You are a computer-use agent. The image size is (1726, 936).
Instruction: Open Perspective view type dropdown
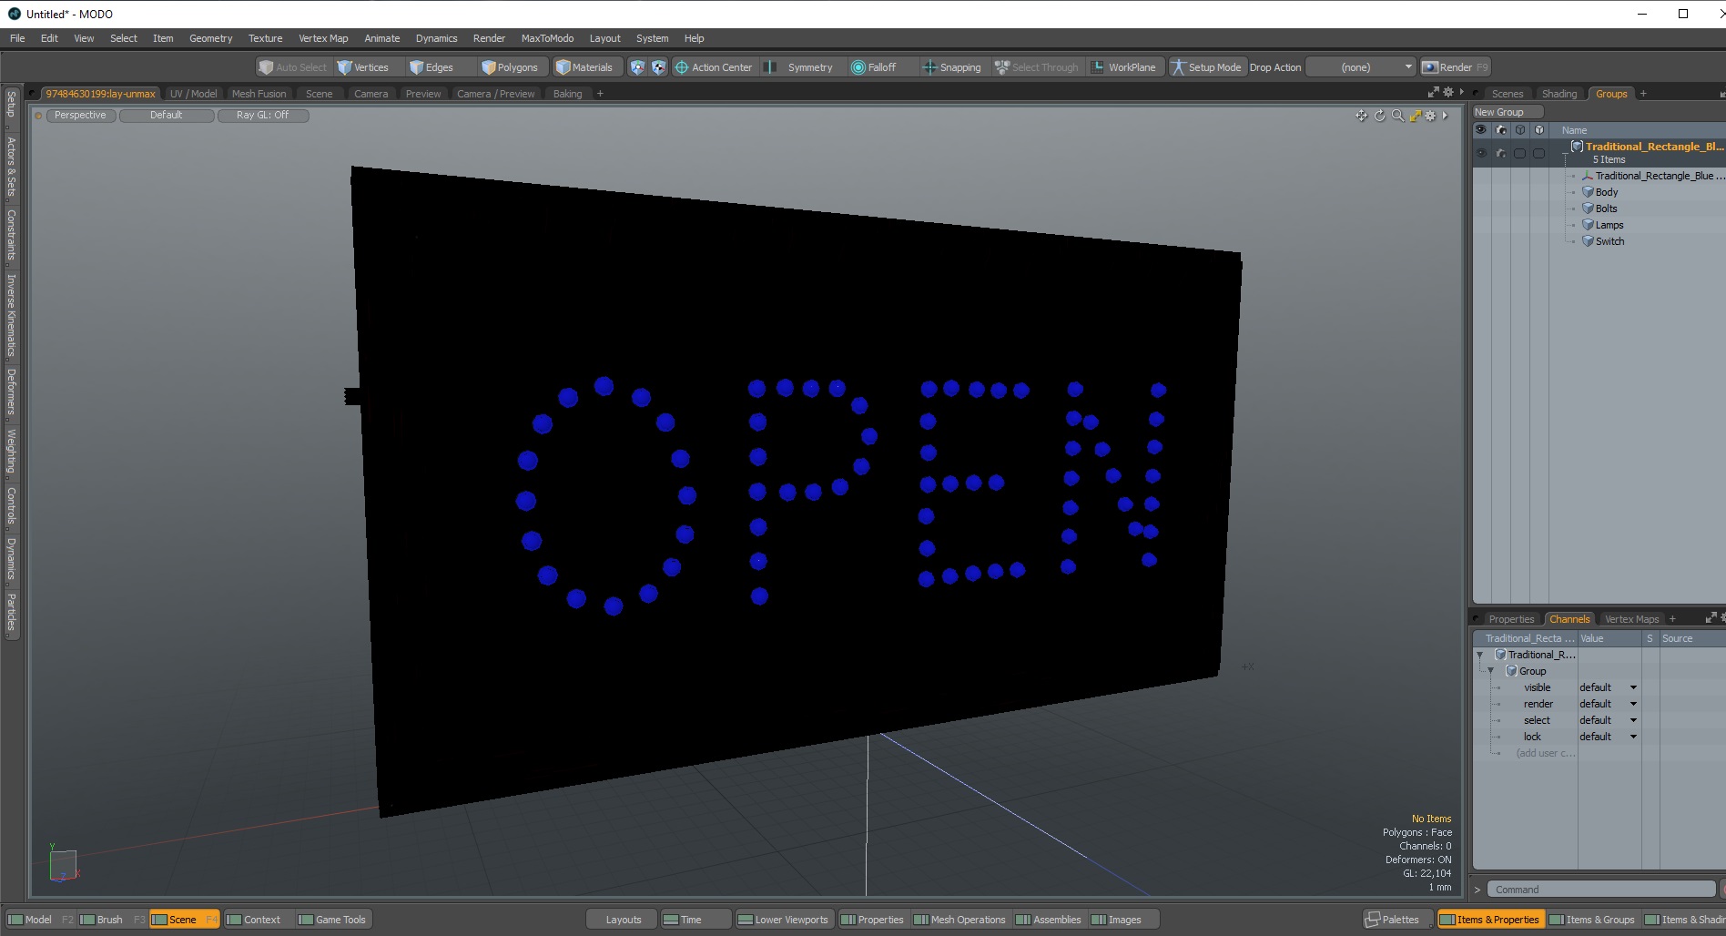80,116
